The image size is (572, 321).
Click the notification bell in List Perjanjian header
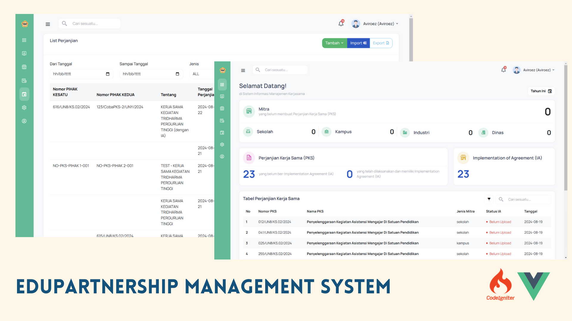[341, 23]
